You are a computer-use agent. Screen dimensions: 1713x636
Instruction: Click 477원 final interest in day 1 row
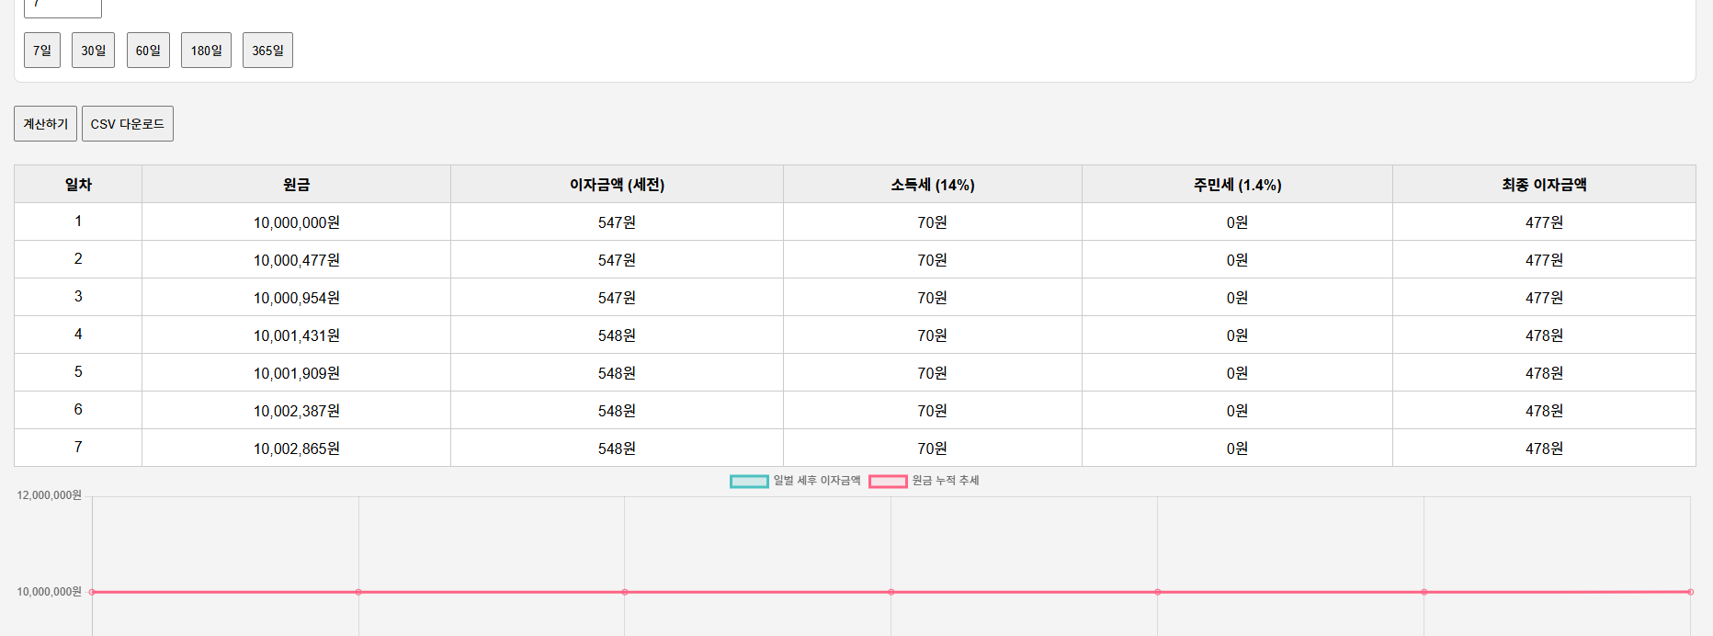1544,222
